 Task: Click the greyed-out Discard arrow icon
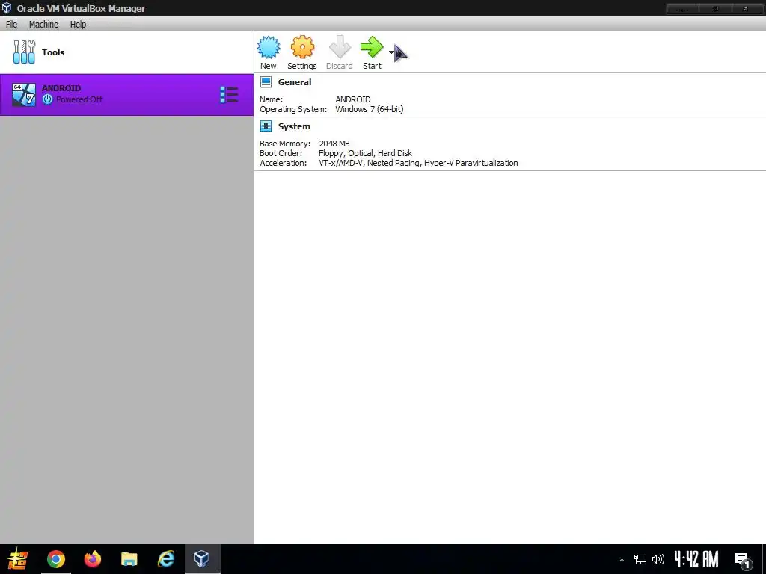(340, 47)
